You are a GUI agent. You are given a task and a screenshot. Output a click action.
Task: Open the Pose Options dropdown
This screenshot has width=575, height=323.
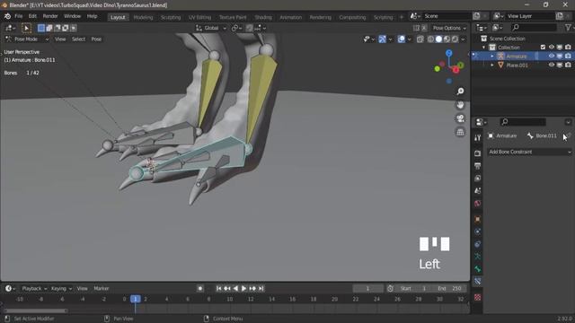click(x=449, y=28)
